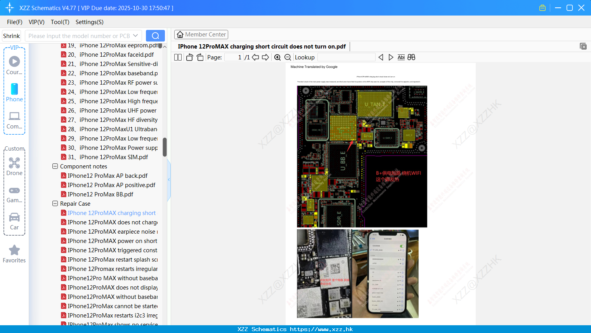Find next lookup match triangle
The width and height of the screenshot is (591, 333).
point(391,57)
